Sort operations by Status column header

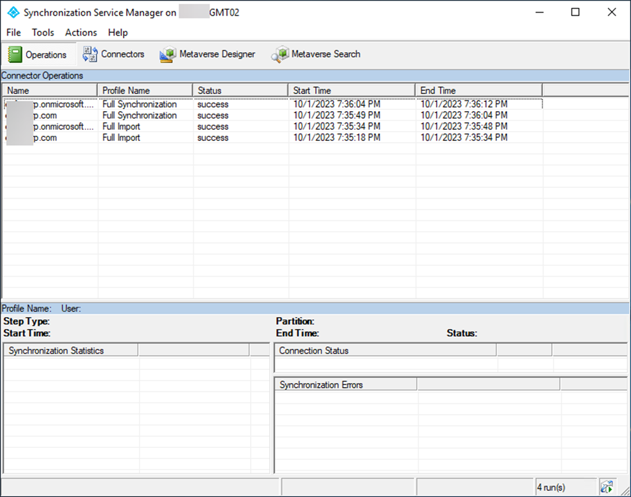(240, 90)
